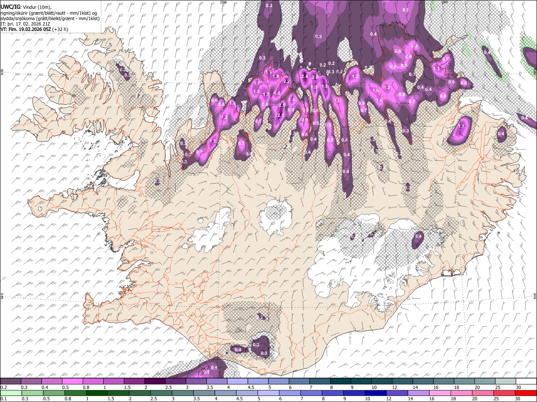The width and height of the screenshot is (537, 402).
Task: Click the 2.0 precipitation value on the map
Action: (x=315, y=77)
